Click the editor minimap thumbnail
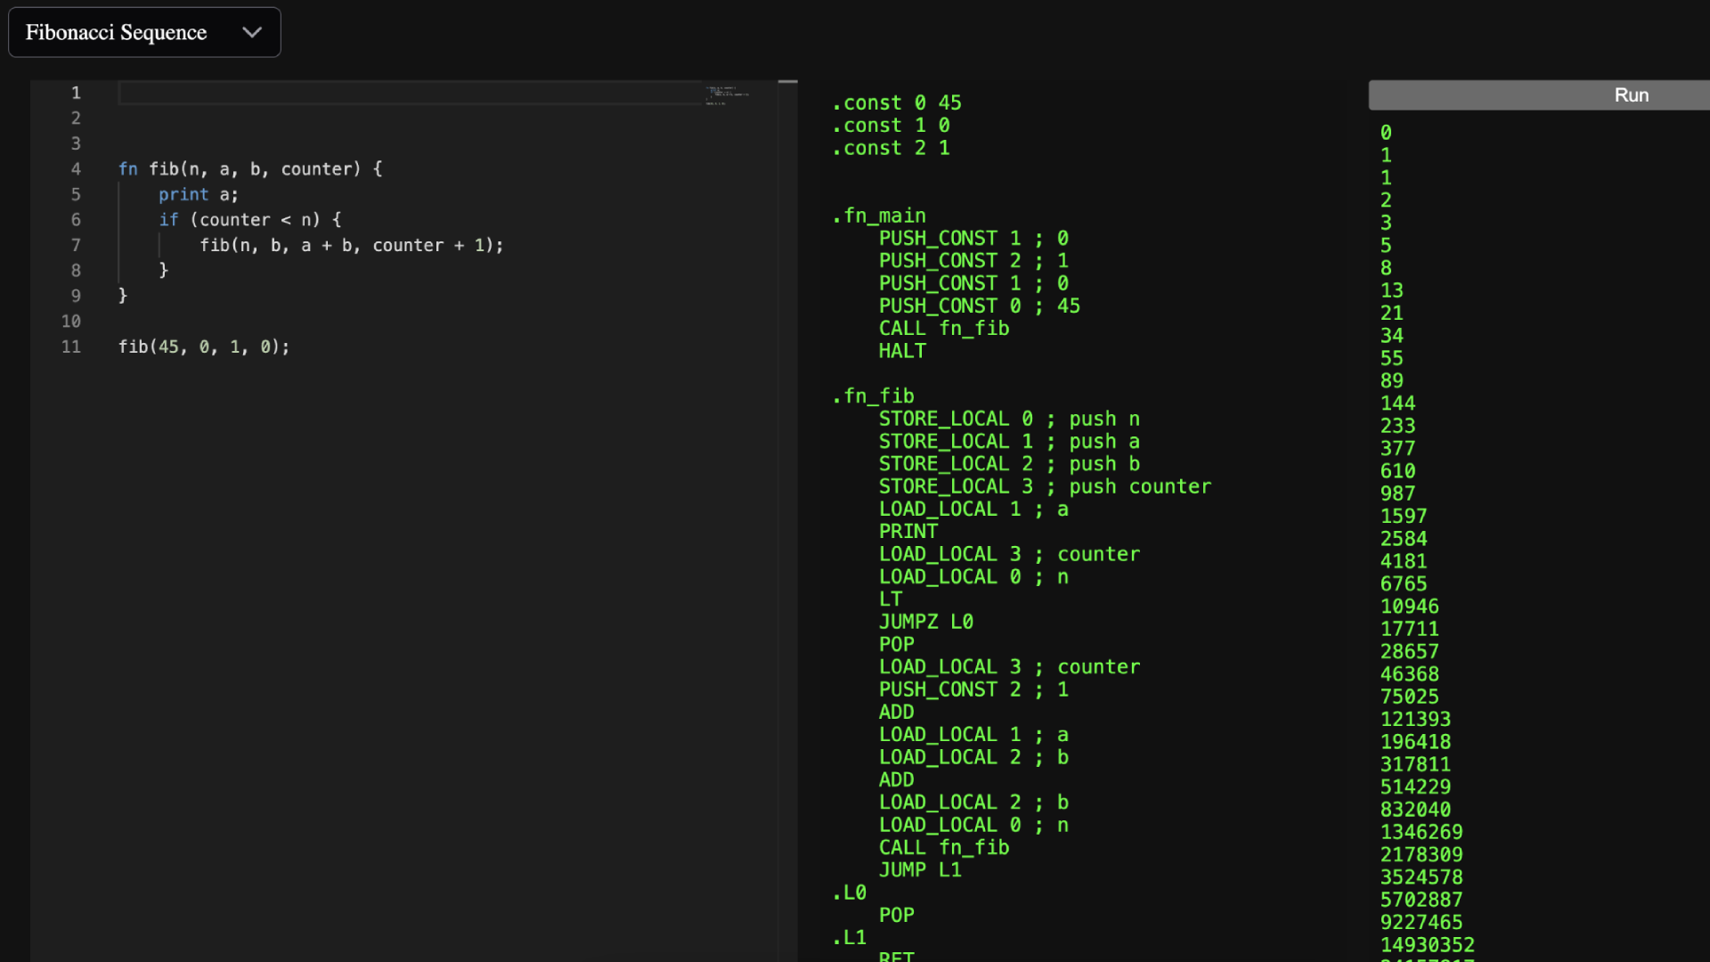 point(727,95)
